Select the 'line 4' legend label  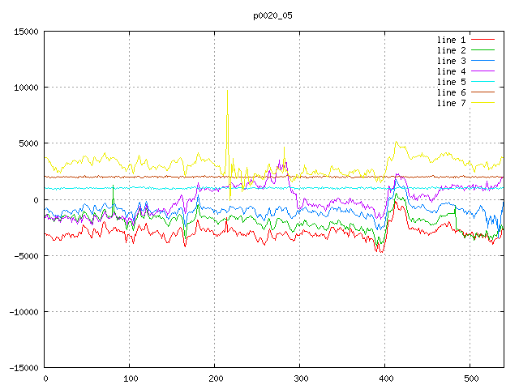[x=451, y=71]
